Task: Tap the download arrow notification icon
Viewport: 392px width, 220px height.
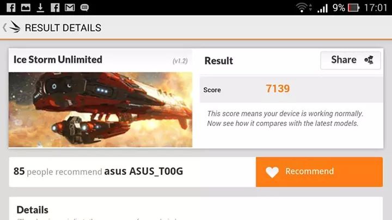Action: point(40,8)
